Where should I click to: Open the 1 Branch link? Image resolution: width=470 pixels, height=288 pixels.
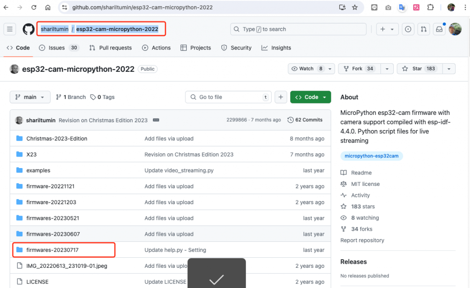[x=71, y=97]
